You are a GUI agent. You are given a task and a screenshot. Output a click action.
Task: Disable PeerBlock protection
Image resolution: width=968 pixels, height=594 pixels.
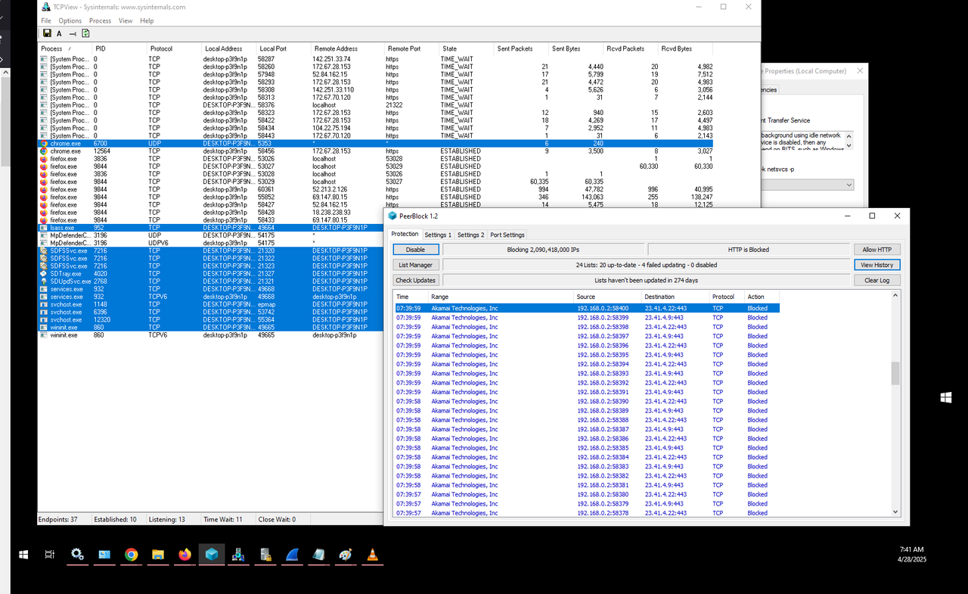[415, 249]
